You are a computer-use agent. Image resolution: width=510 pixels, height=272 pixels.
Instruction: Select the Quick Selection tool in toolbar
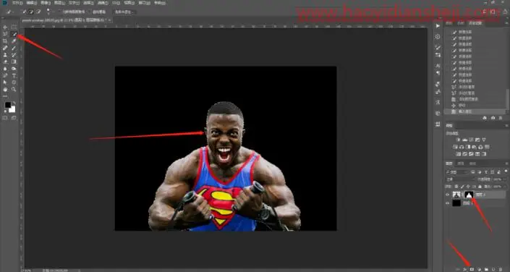(14, 34)
